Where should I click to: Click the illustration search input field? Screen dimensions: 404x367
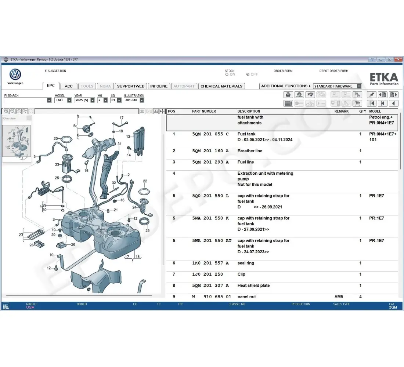pos(86,111)
